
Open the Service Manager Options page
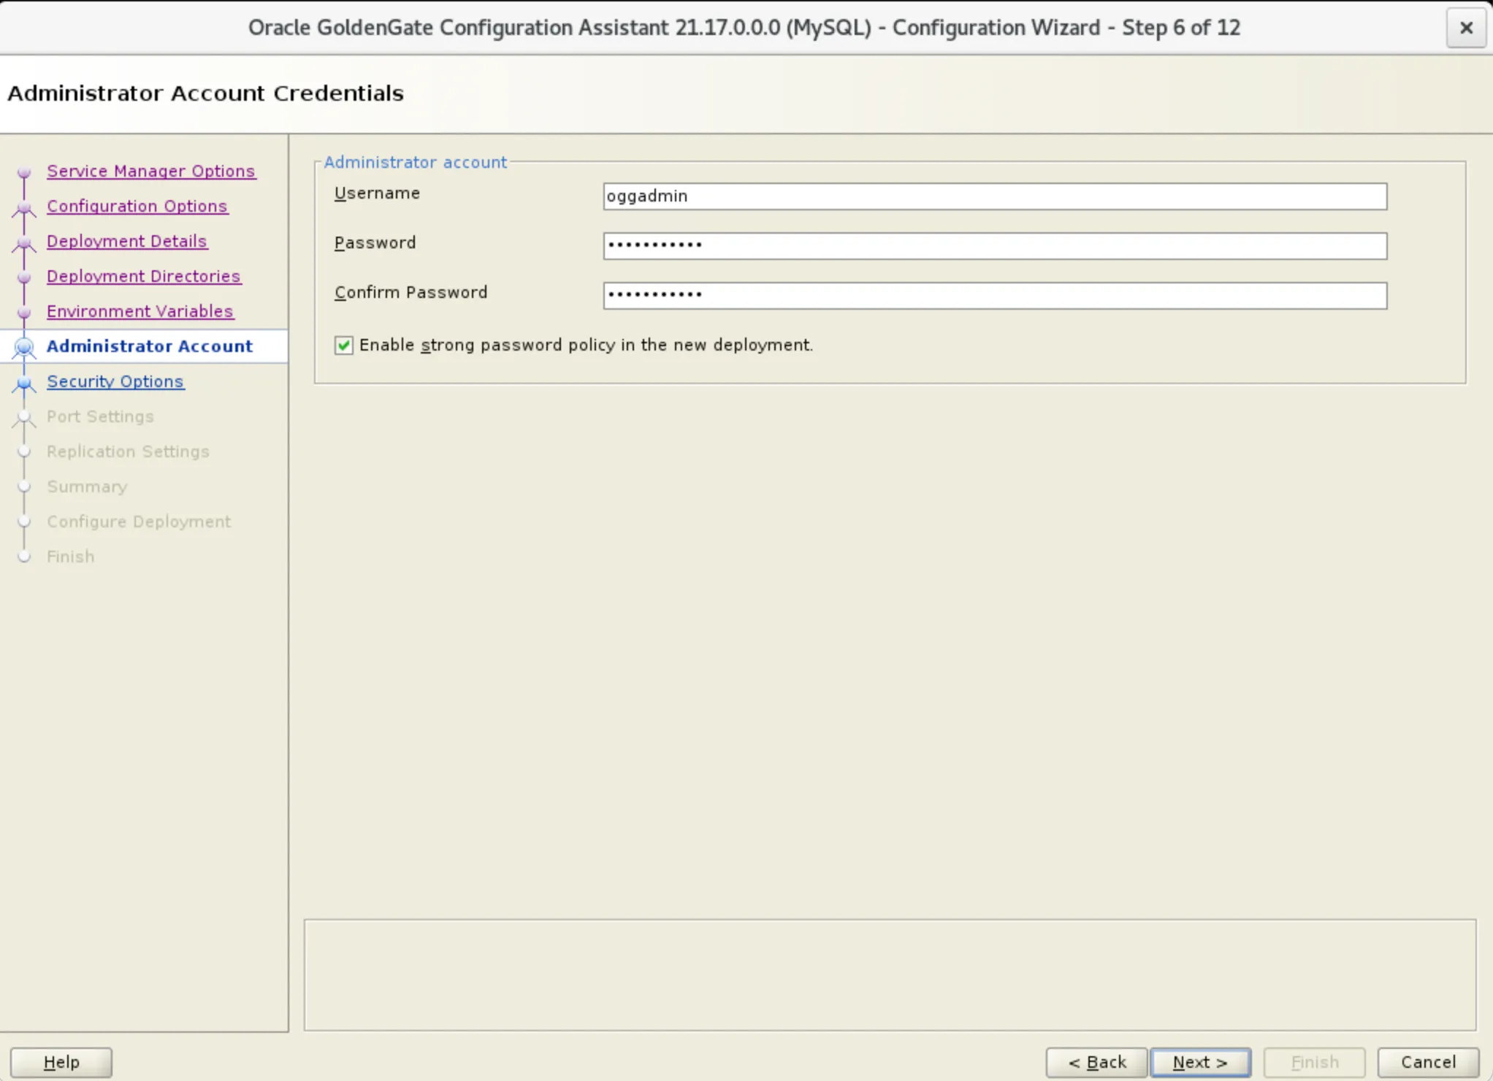pyautogui.click(x=151, y=171)
